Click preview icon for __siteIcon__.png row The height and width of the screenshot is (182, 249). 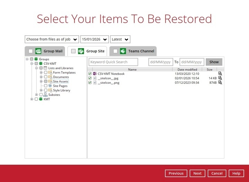click(220, 83)
